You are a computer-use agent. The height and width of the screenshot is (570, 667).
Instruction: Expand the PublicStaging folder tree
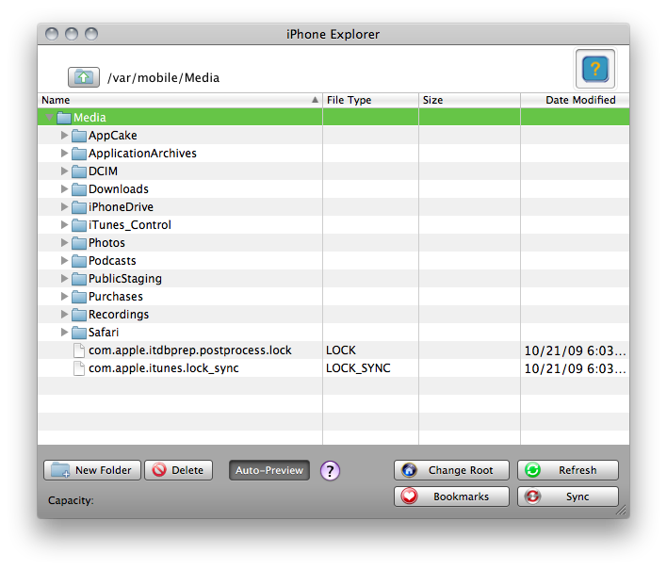64,279
